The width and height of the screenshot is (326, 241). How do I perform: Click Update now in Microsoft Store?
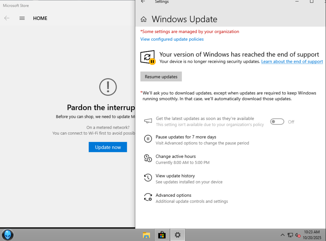108,147
